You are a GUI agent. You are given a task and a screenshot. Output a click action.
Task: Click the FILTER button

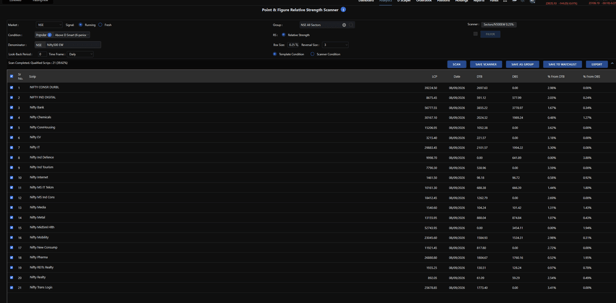tap(491, 34)
